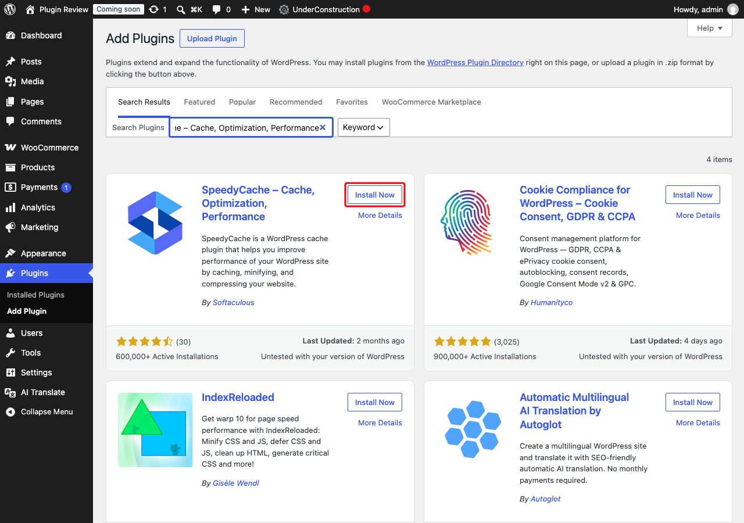
Task: Install the Autoglot translation plugin
Action: [693, 402]
